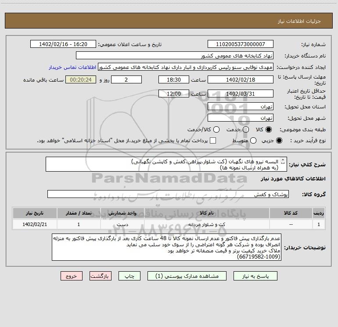Open اطلاعات تماس خریدار link
Viewport: 338px width, 327px height.
point(72,67)
